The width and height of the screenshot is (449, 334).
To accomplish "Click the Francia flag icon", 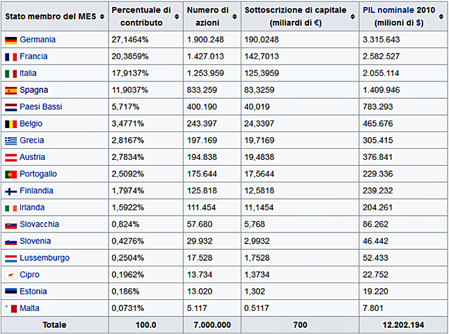I will tap(11, 57).
